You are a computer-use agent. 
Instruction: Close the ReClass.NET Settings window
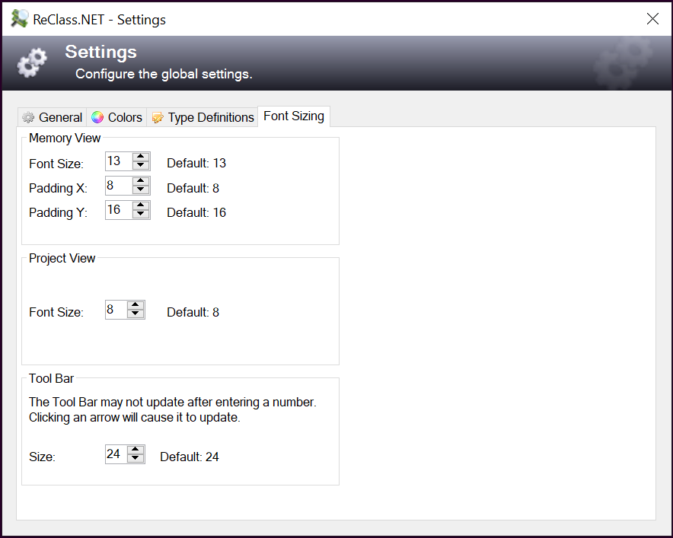652,19
